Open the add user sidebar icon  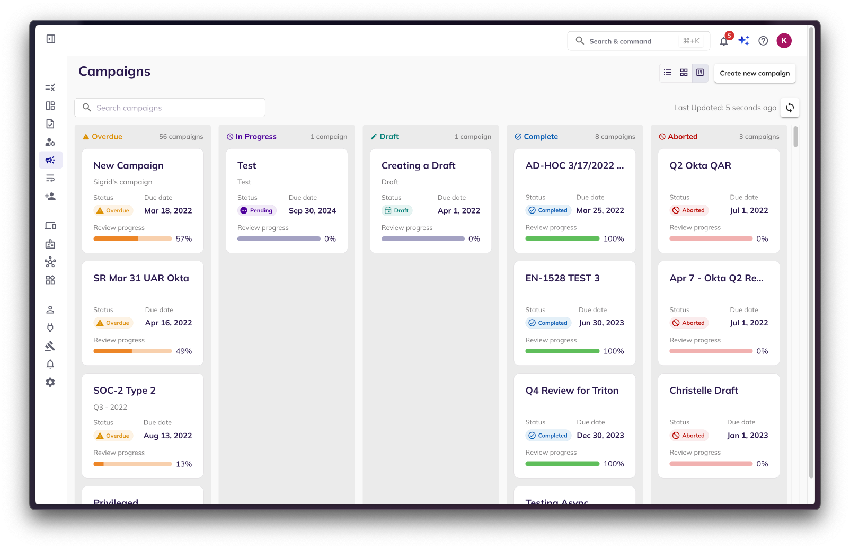coord(50,196)
